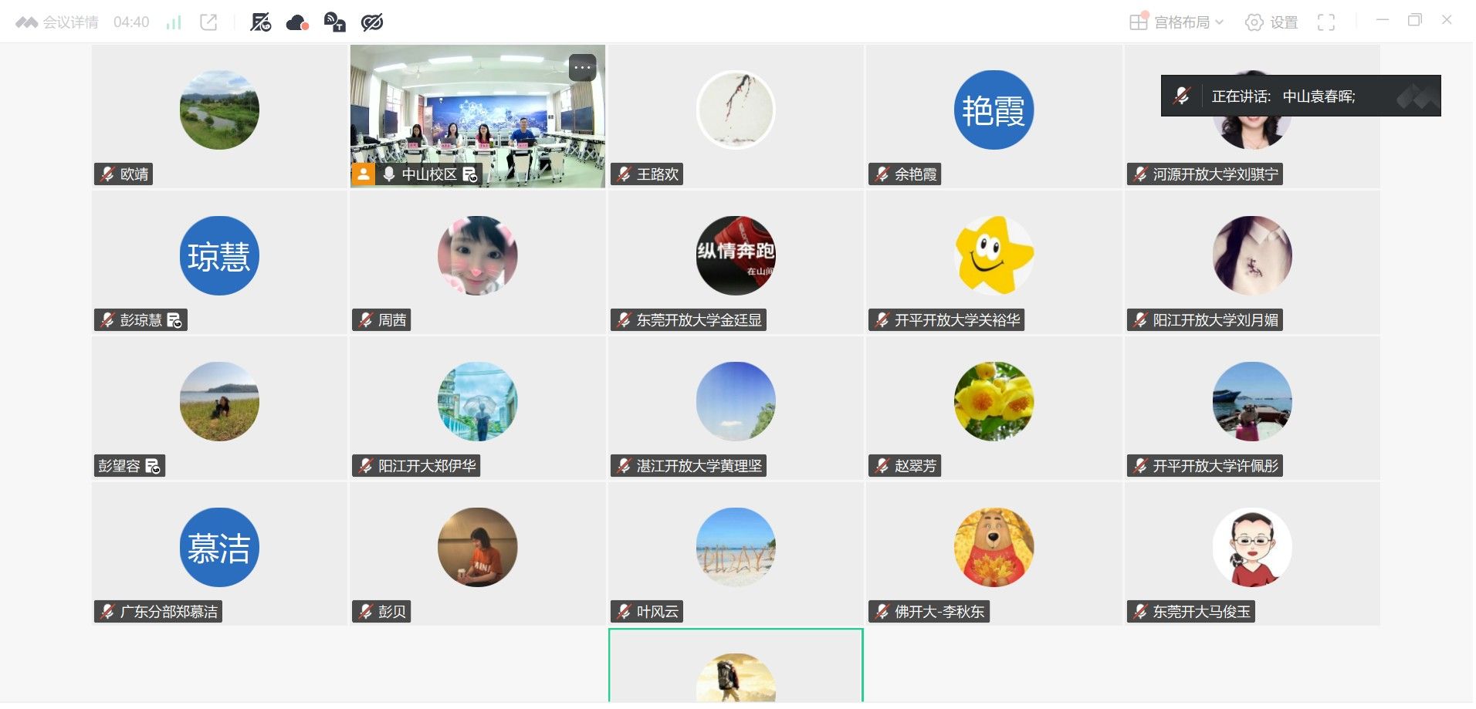Click the chat lock icon in the toolbar
Screen dimensions: 1476x709
334,22
